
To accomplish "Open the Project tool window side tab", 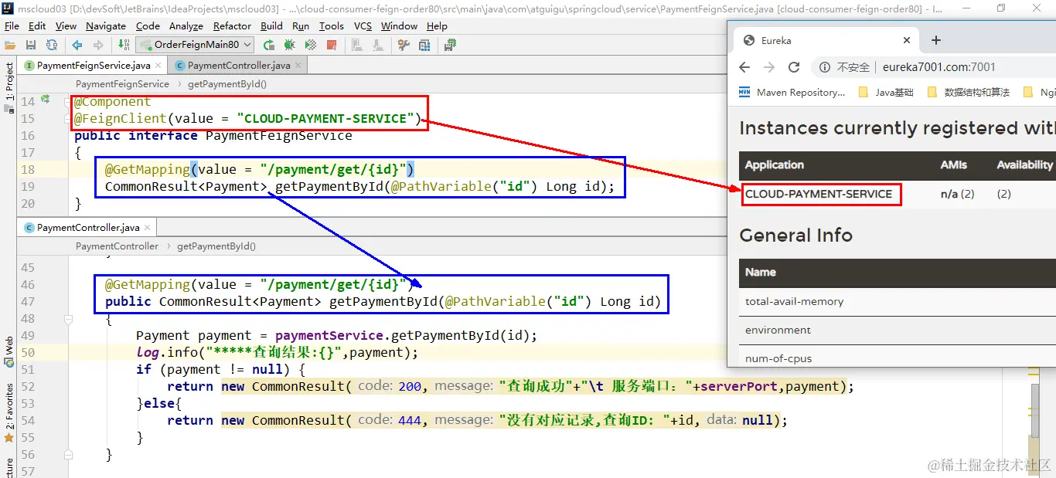I will coord(9,82).
